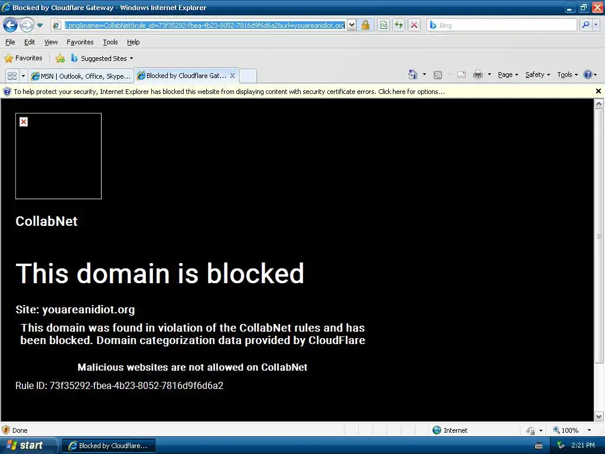Click the Internet security zone indicator
Screen dimensions: 605x454
click(x=450, y=430)
